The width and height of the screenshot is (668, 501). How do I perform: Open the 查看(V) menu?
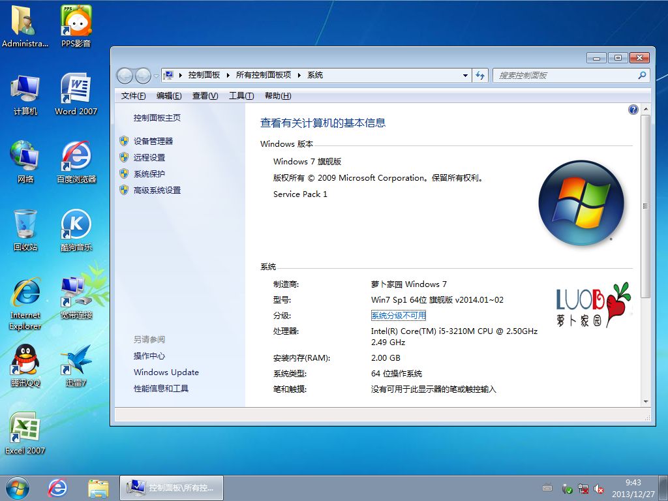pos(205,96)
